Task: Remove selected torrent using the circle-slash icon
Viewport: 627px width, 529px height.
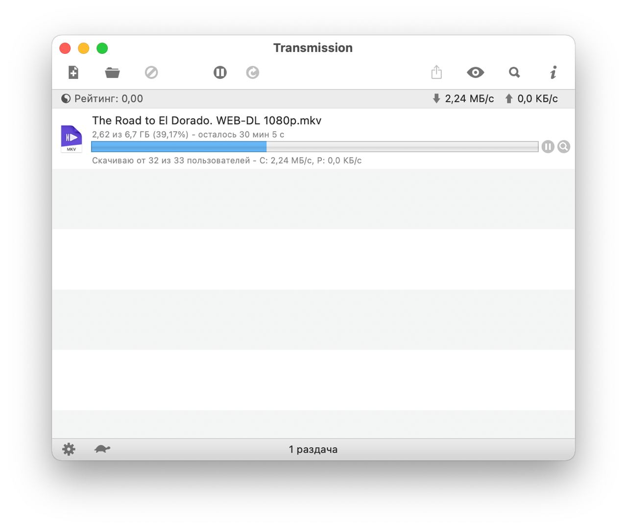Action: tap(151, 72)
